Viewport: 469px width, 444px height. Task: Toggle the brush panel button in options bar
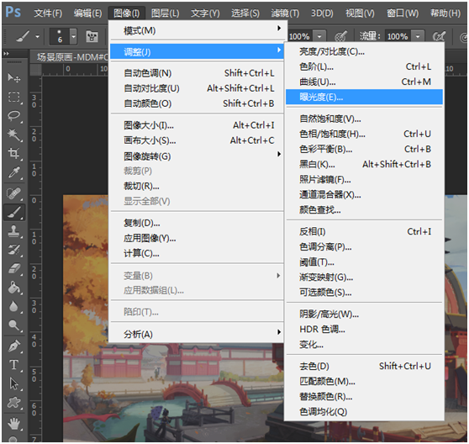tap(92, 37)
